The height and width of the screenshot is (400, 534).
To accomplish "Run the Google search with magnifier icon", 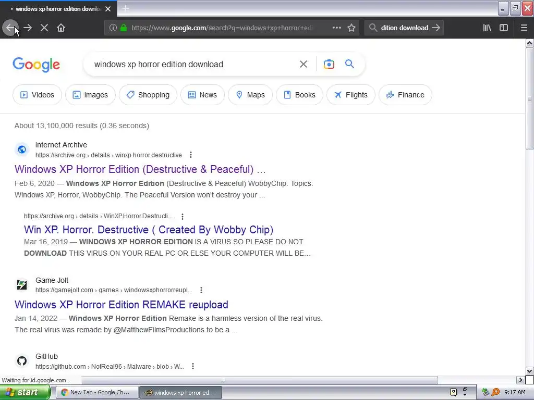I will click(x=349, y=64).
